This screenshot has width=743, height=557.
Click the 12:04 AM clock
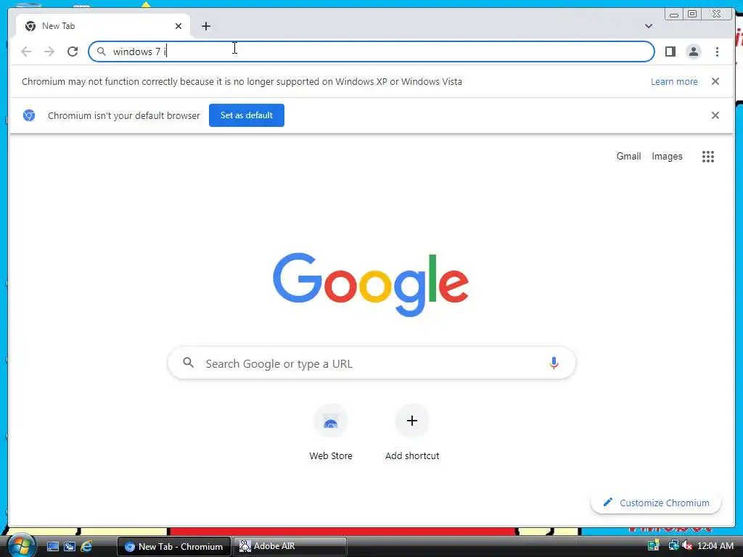pyautogui.click(x=715, y=546)
